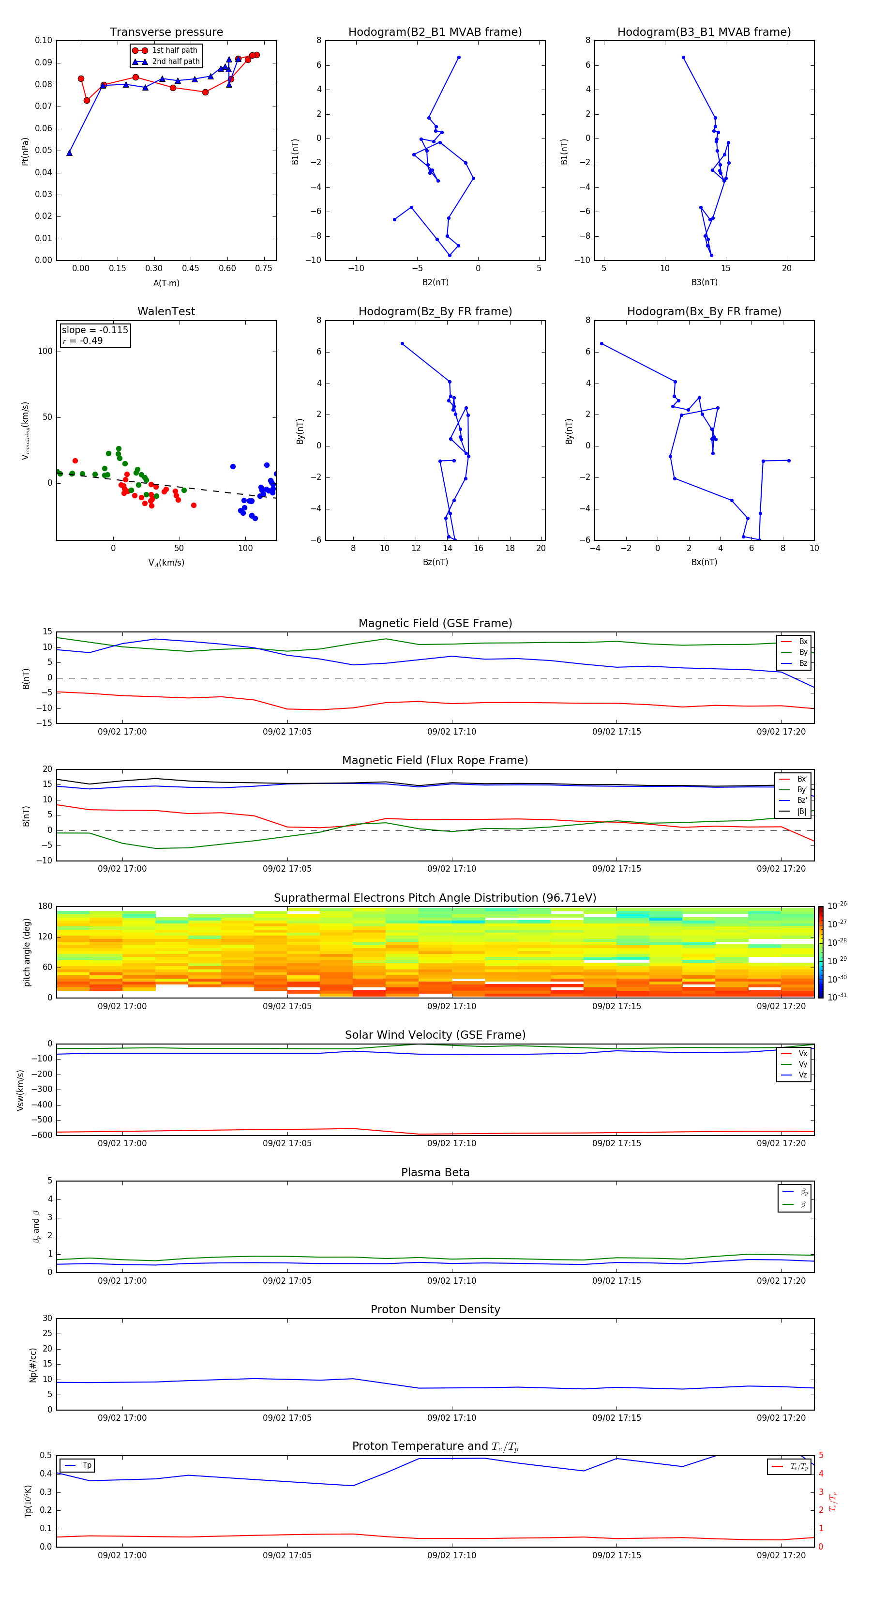871x1598 pixels.
Task: Click 'Pt(nPa)' y-axis label
Action: pyautogui.click(x=26, y=152)
